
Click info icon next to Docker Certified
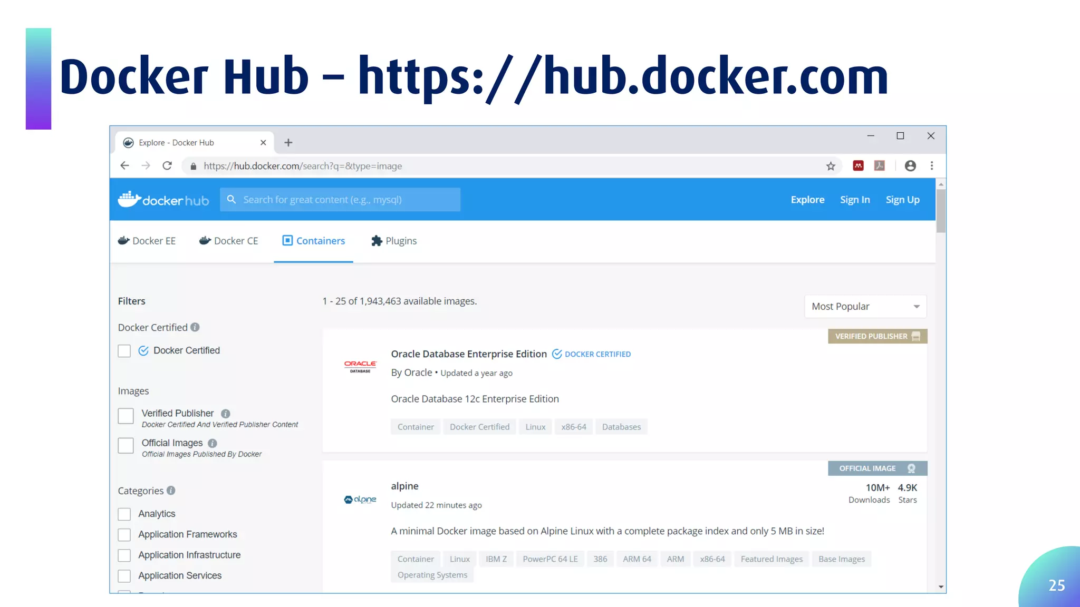pyautogui.click(x=195, y=327)
